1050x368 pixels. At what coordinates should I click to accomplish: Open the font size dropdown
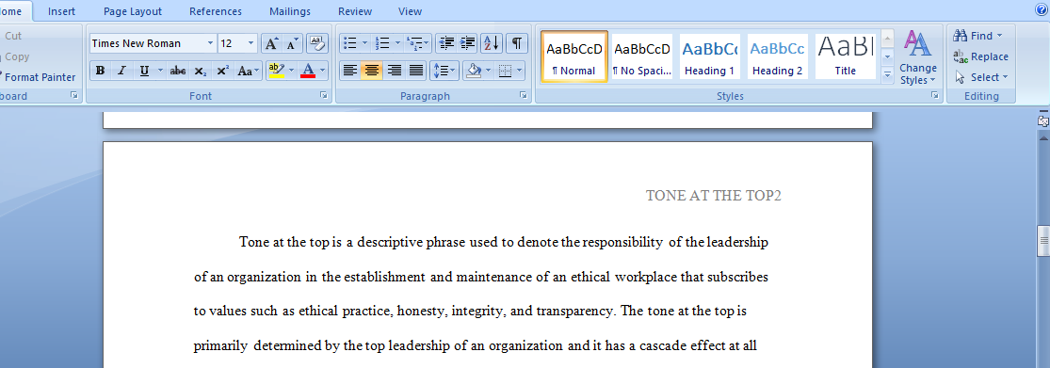pyautogui.click(x=251, y=43)
